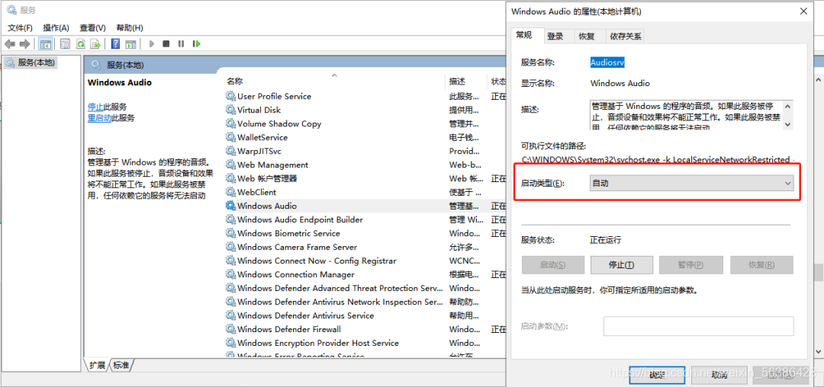Open help with the blue question icon
Screen dimensions: 824x387
click(x=116, y=44)
